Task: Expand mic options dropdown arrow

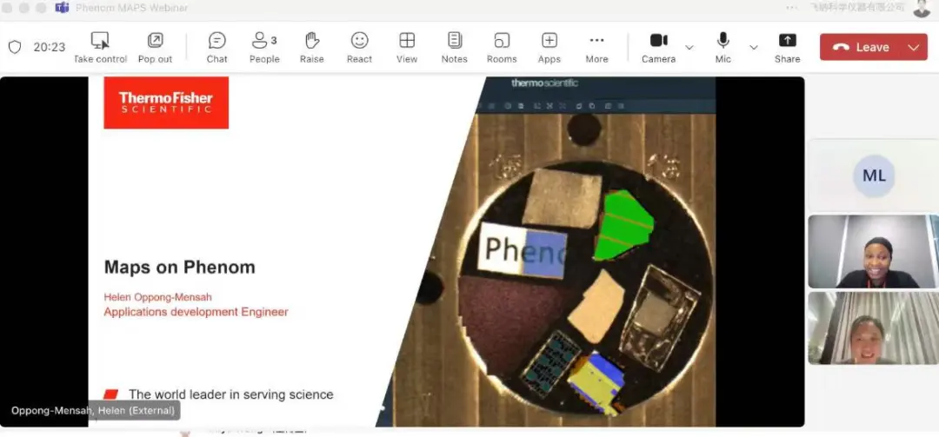Action: (x=753, y=47)
